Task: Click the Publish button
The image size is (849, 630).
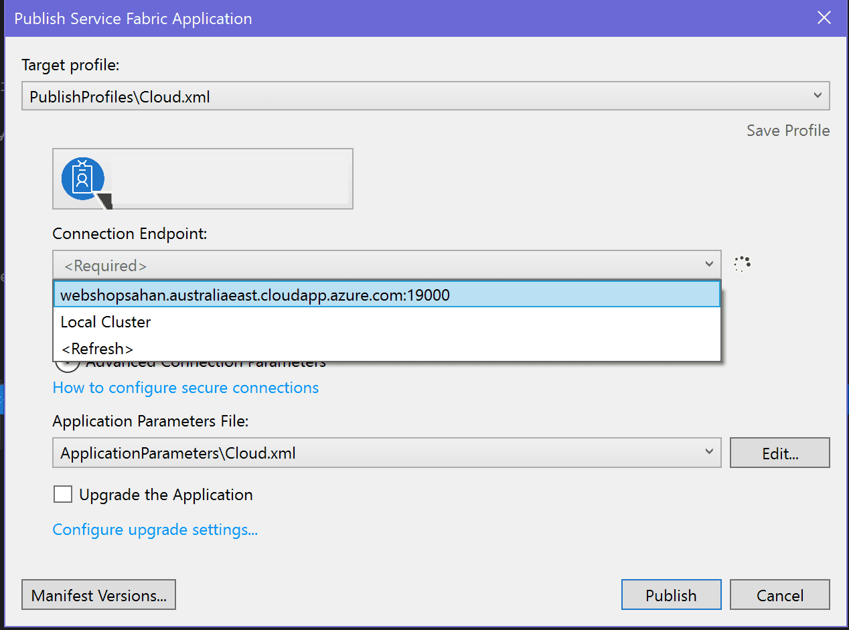Action: [x=671, y=595]
